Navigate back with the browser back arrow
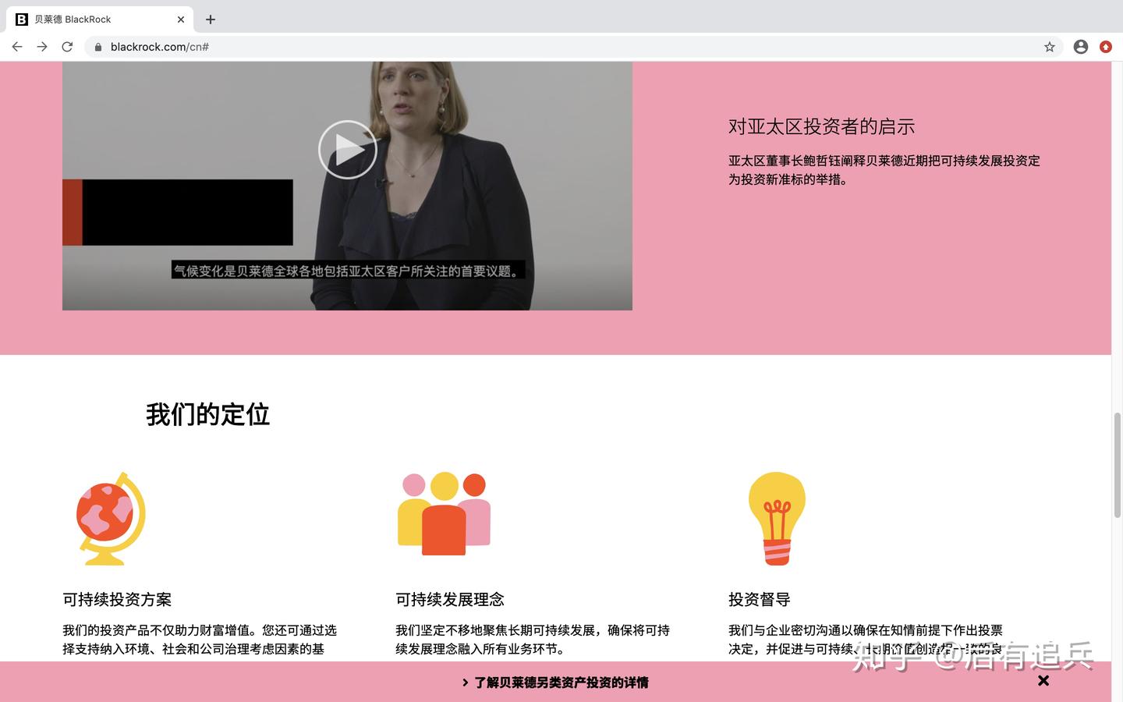This screenshot has height=702, width=1123. click(x=17, y=47)
